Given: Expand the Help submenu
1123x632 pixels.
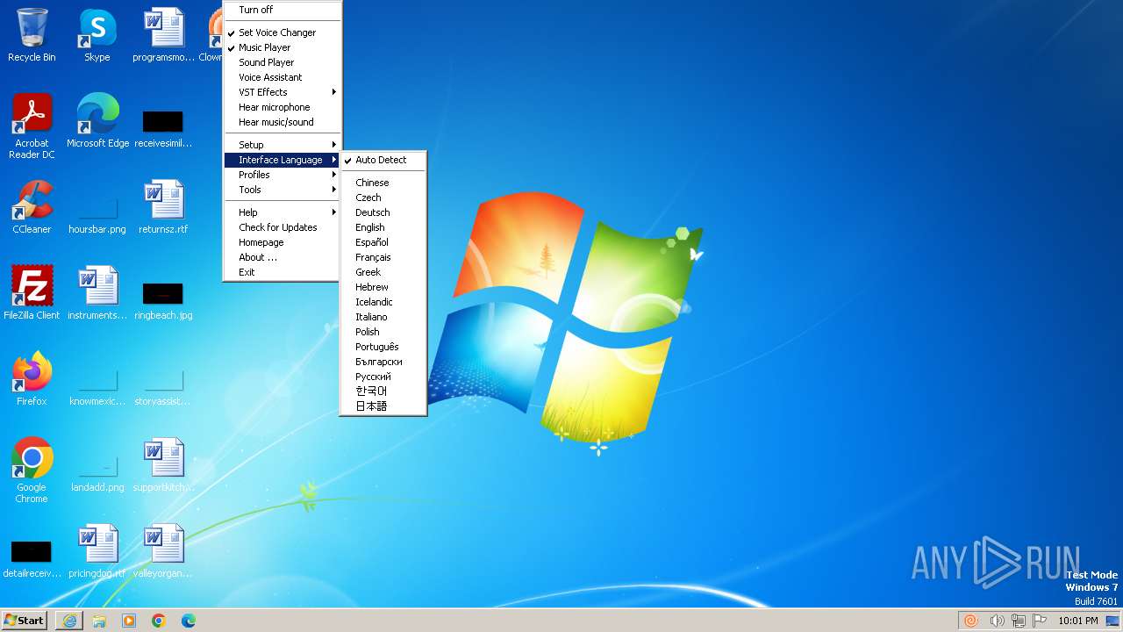Looking at the screenshot, I should (282, 212).
